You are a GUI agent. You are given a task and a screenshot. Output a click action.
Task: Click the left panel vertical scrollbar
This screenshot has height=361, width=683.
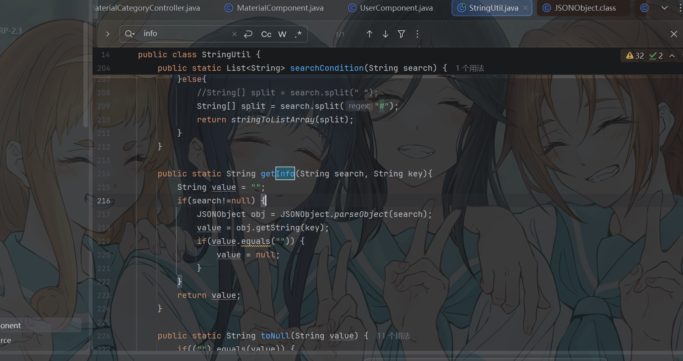tap(86, 74)
